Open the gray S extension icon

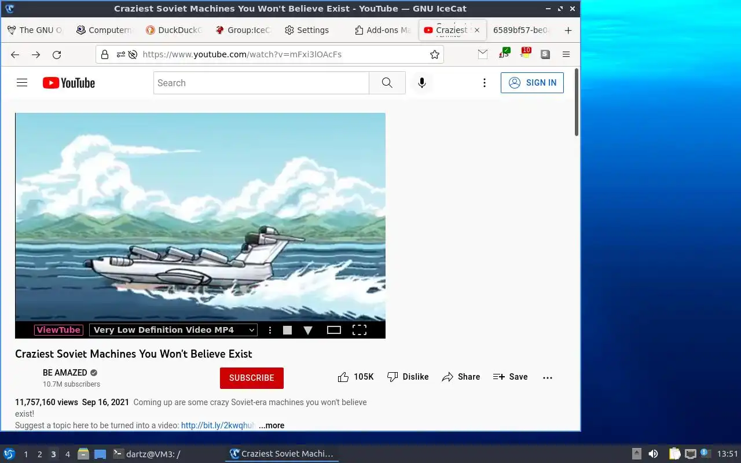(x=545, y=54)
